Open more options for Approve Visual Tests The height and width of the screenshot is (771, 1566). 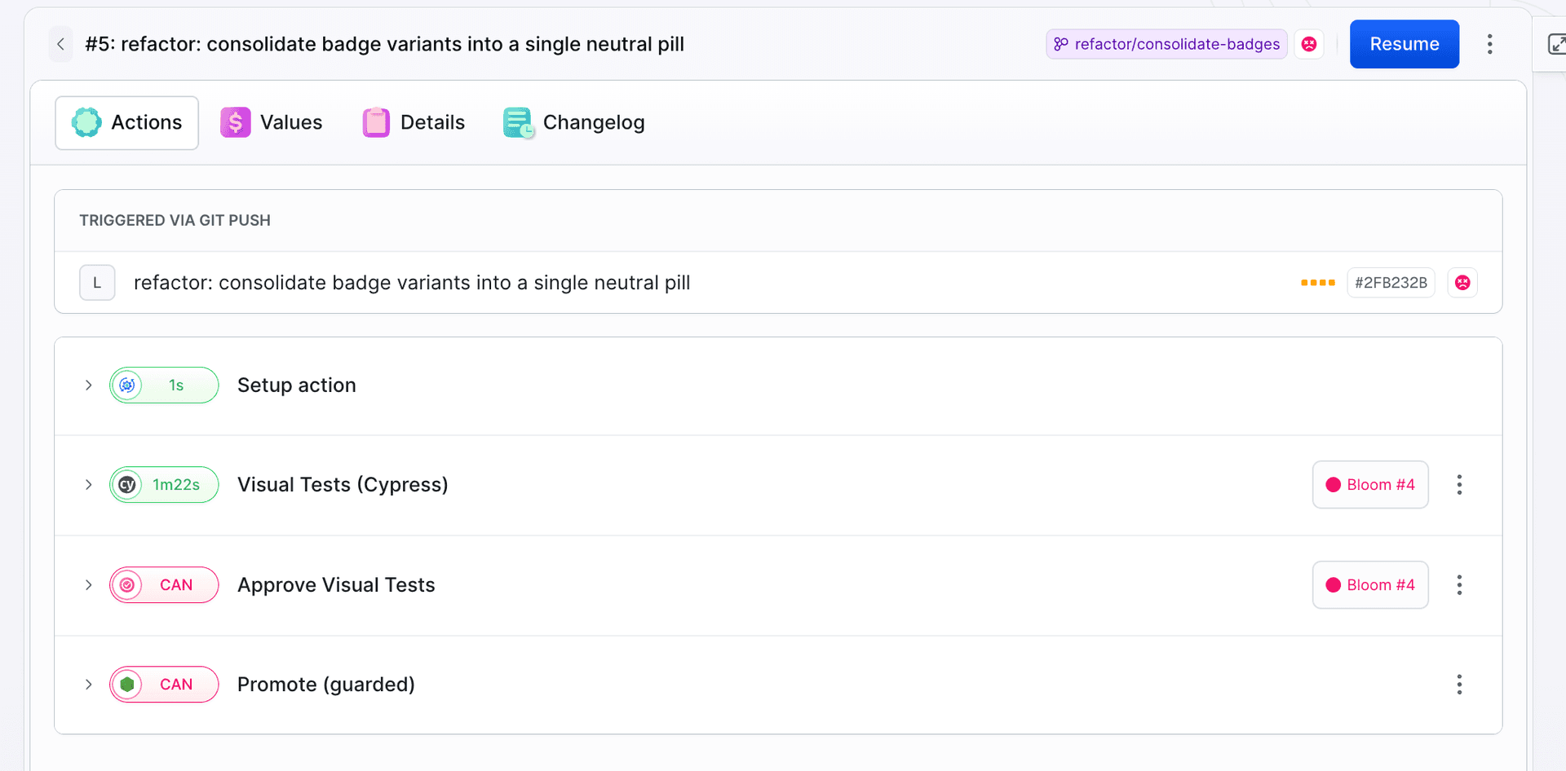click(x=1459, y=585)
